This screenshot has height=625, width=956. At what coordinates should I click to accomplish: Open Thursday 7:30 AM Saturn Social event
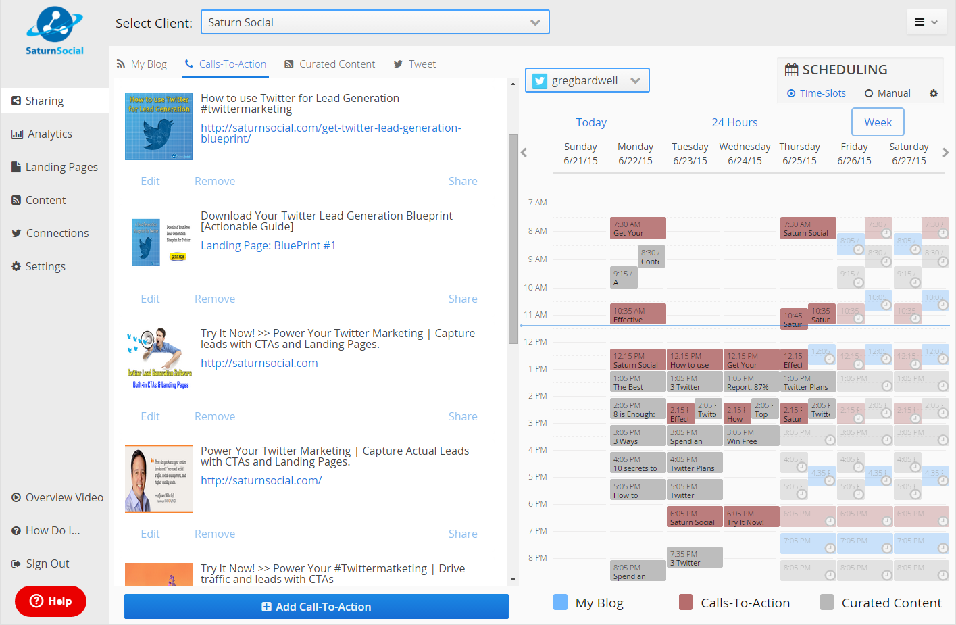click(x=808, y=228)
